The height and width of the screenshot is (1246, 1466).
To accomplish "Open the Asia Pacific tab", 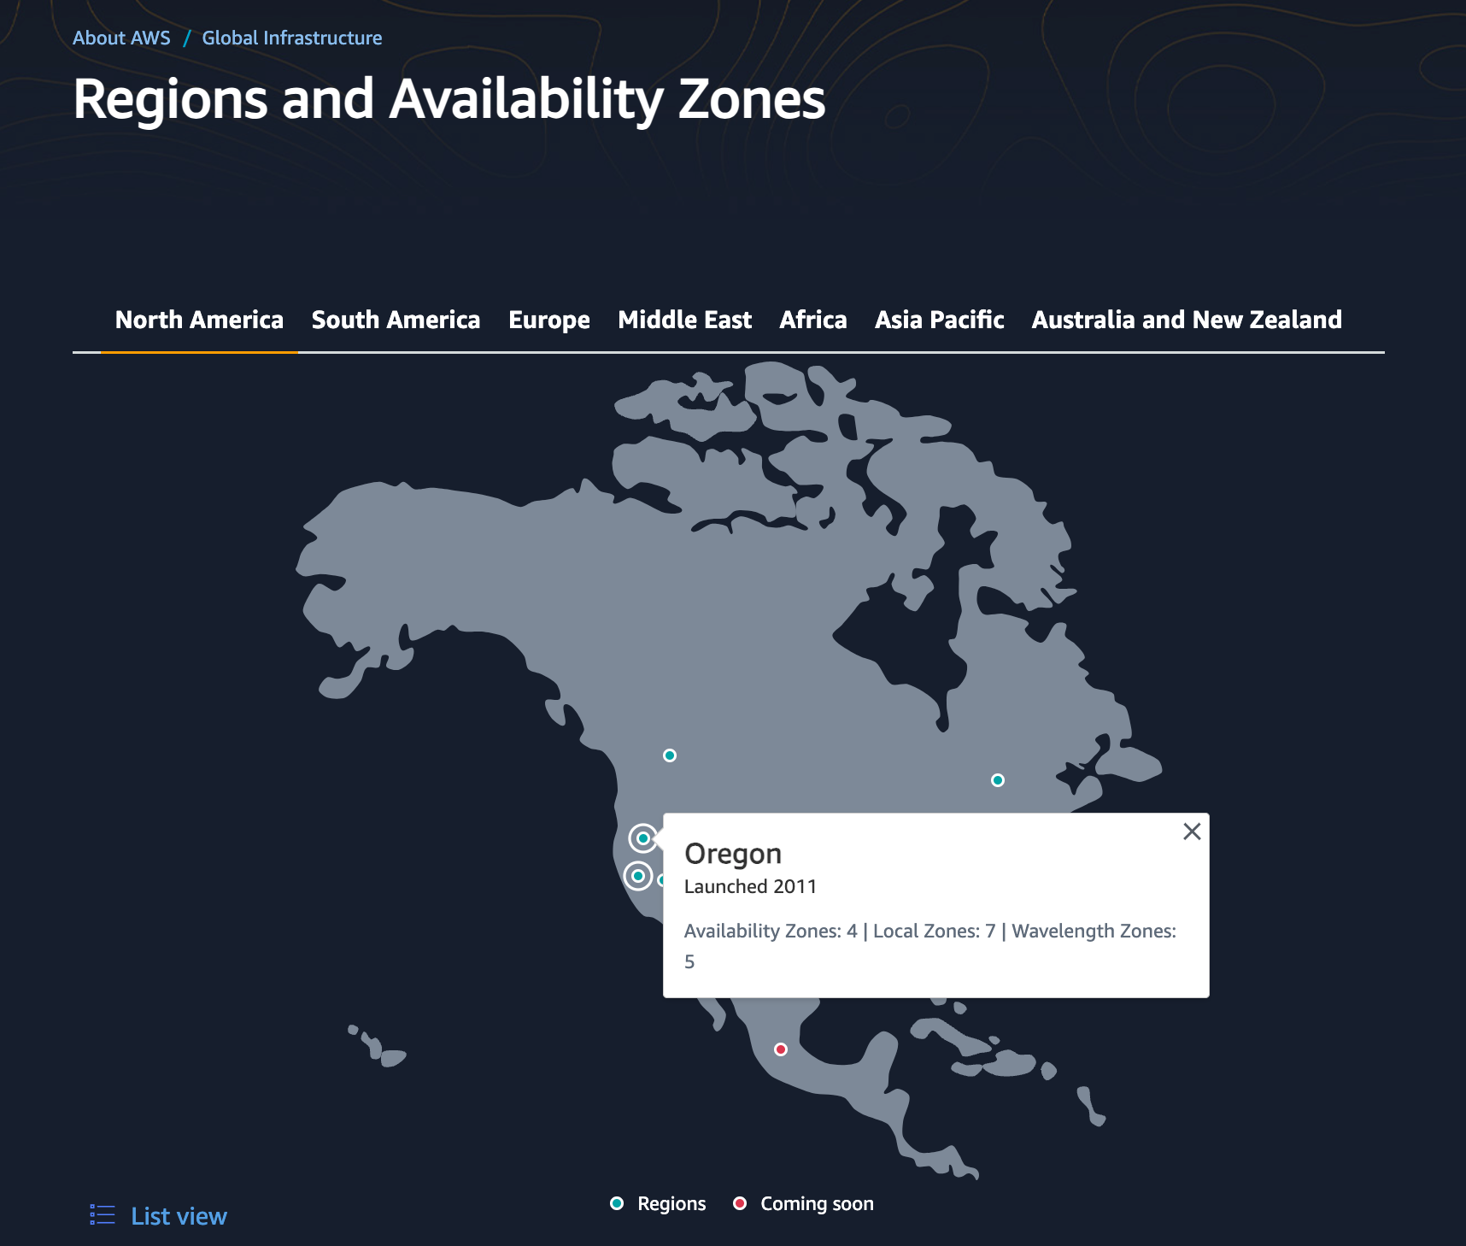I will [939, 320].
